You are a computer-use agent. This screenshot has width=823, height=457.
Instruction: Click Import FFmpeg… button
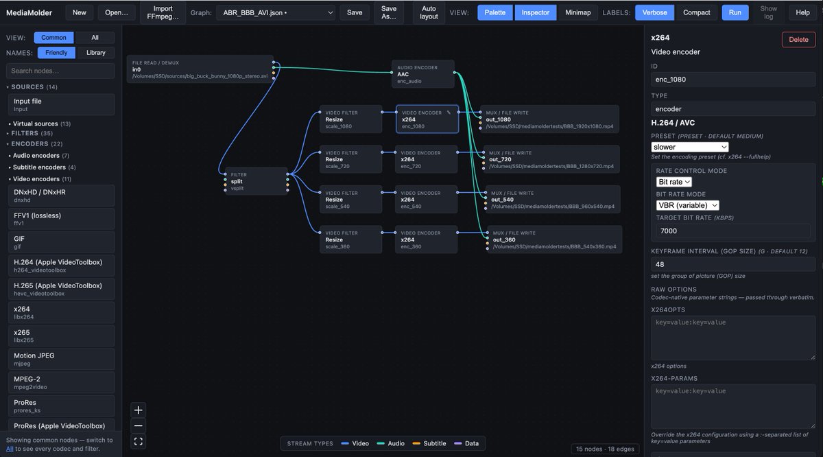click(x=163, y=12)
